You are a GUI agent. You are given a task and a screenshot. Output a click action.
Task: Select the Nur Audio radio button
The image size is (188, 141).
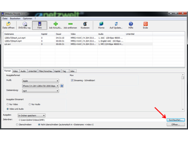[30, 104]
